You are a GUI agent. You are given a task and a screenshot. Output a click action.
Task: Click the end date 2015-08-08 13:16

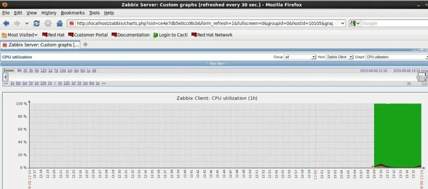coord(407,71)
